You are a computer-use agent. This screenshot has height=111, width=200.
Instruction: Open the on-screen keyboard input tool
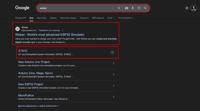tap(126, 8)
